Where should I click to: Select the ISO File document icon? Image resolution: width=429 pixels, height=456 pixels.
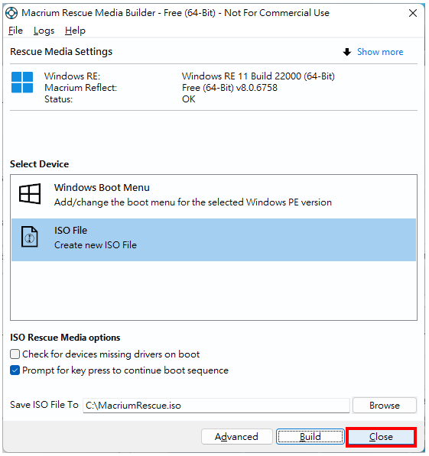tap(30, 237)
